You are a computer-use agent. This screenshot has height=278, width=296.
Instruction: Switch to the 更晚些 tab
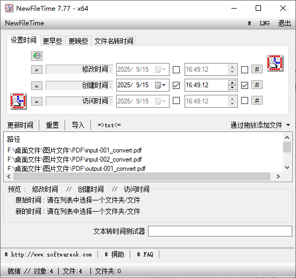click(79, 41)
